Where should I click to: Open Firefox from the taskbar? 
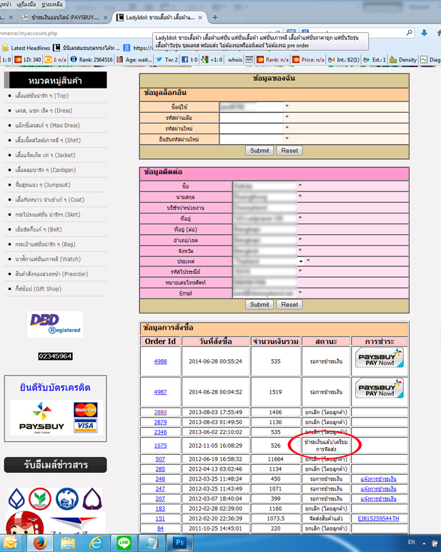(x=40, y=543)
